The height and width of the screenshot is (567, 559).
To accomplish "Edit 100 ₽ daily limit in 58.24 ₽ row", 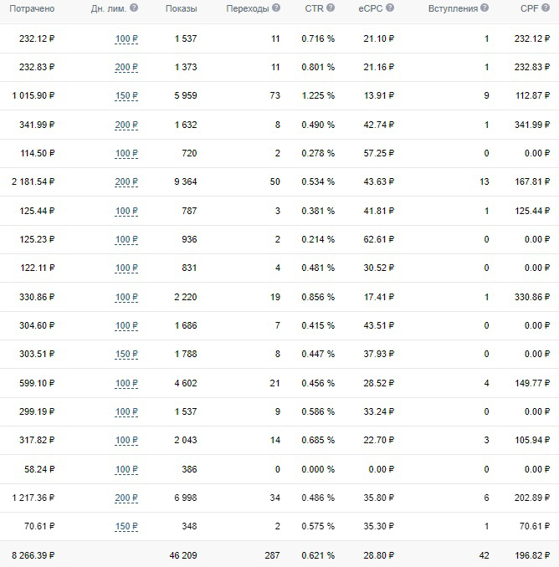I will pos(126,469).
